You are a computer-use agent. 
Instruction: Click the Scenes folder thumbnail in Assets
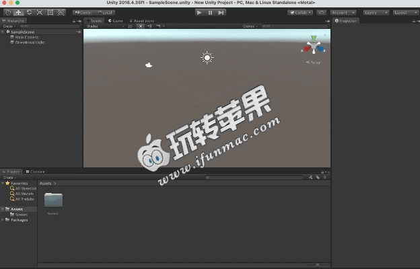point(53,200)
